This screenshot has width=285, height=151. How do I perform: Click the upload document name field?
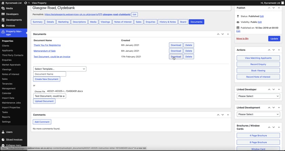(50, 96)
